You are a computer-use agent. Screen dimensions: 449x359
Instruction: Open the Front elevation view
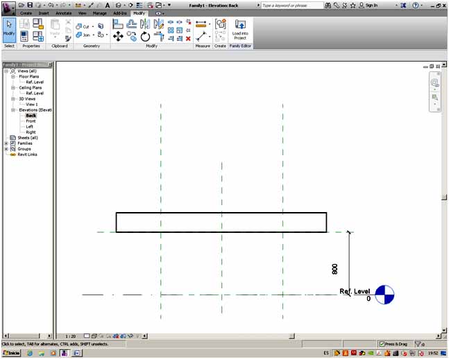[31, 121]
